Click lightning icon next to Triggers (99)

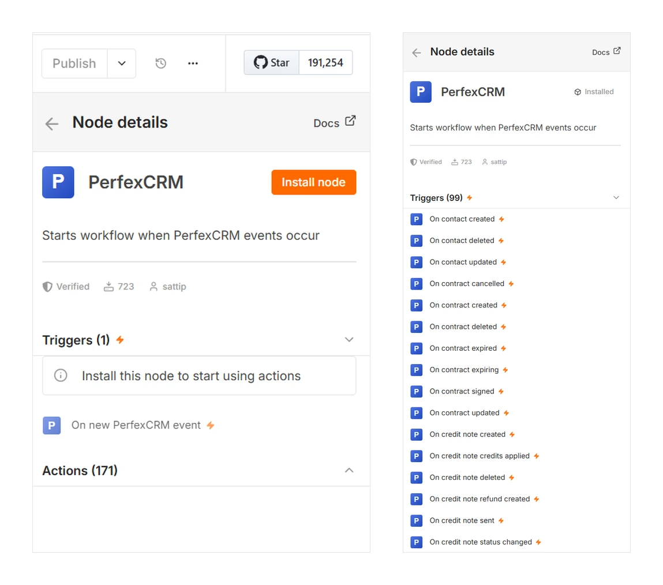(x=469, y=198)
